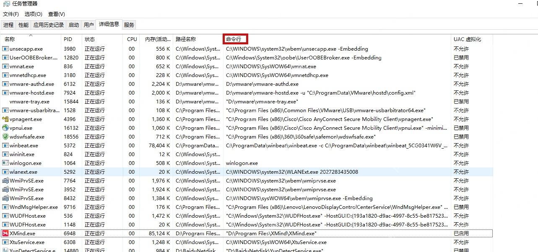Select PID 16132 of vpnui.exe
The width and height of the screenshot is (538, 252).
(71, 128)
